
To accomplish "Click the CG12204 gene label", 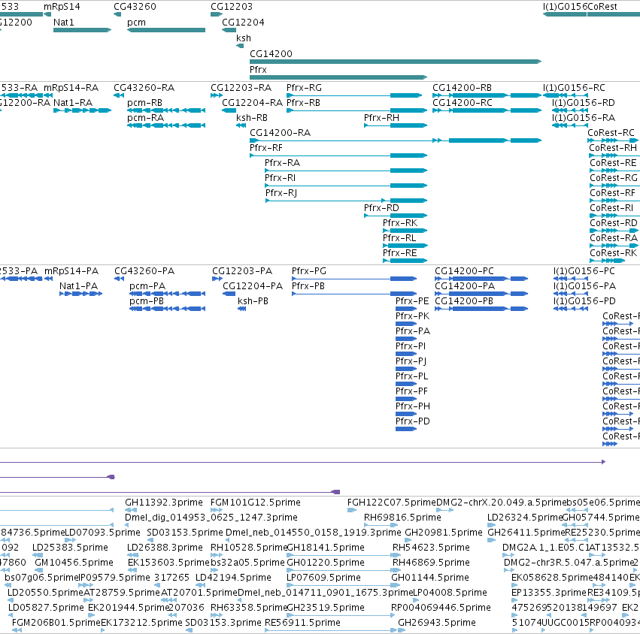I will (x=243, y=23).
